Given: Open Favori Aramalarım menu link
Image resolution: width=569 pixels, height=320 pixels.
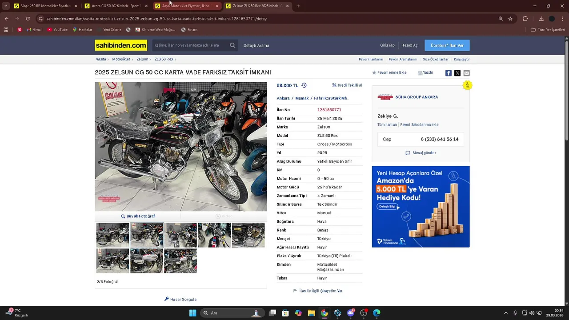Looking at the screenshot, I should pyautogui.click(x=403, y=59).
